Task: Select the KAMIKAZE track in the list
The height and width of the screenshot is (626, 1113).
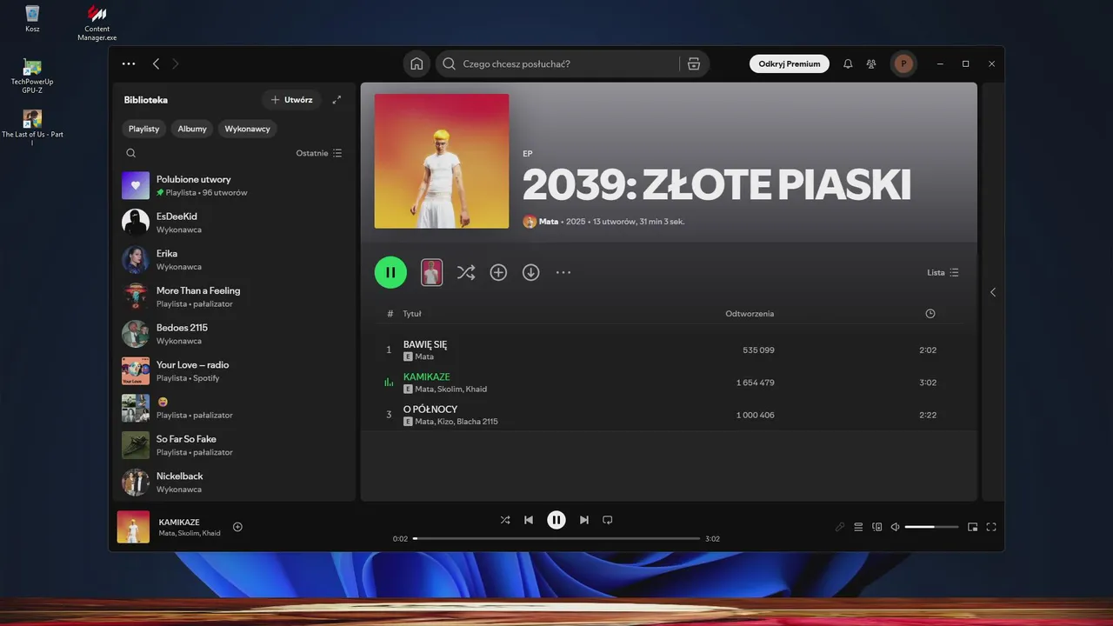Action: click(x=670, y=383)
